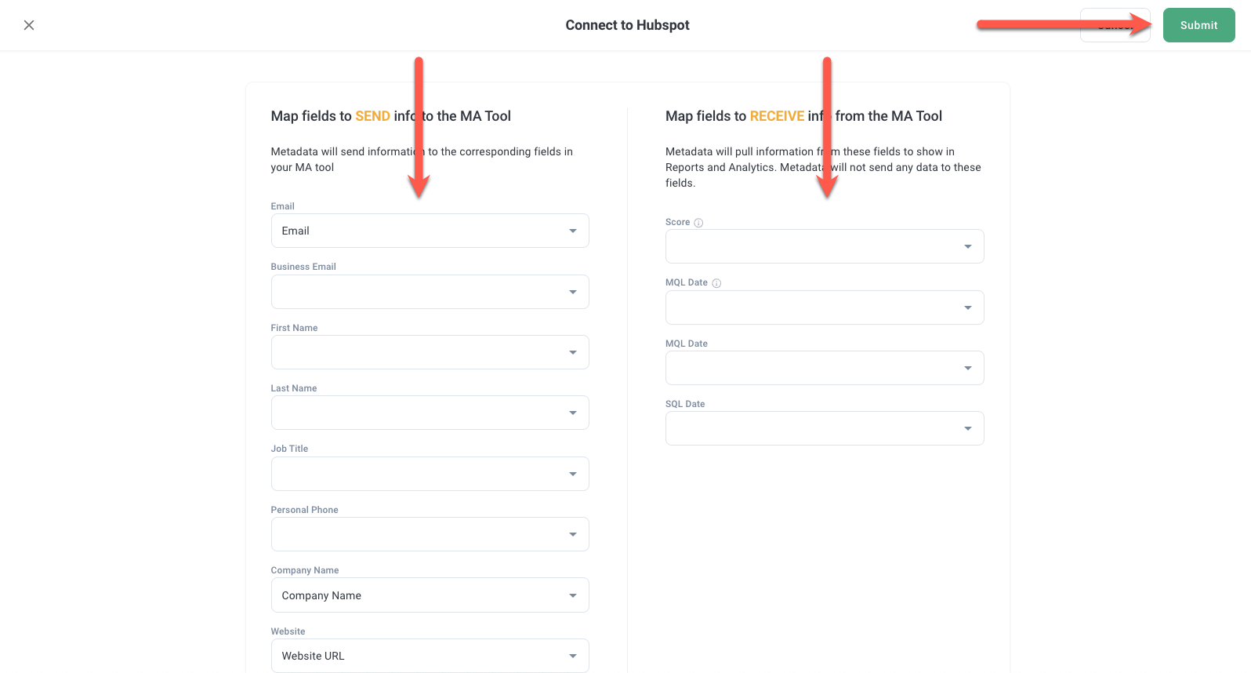Click the Company Name dropdown arrow
Viewport: 1251px width, 673px height.
(573, 595)
